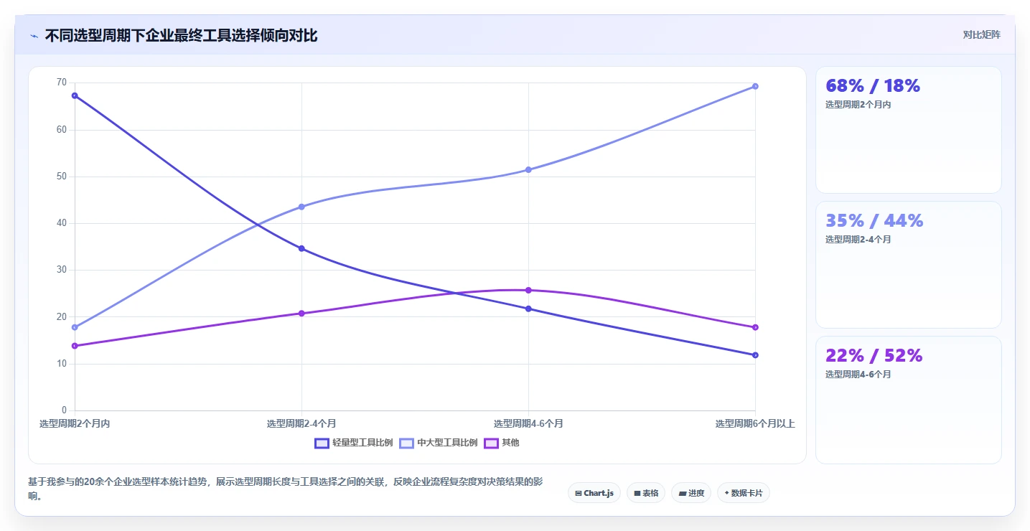Click 其他 data point at 选型周期2-4个月
This screenshot has width=1030, height=531.
pyautogui.click(x=301, y=313)
